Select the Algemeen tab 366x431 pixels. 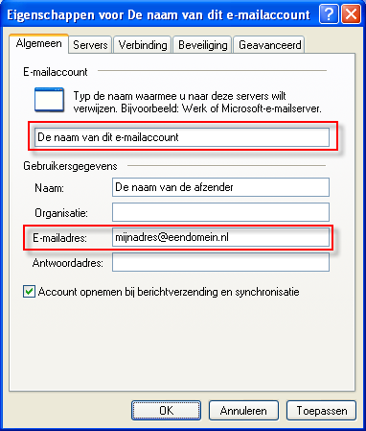click(x=38, y=43)
